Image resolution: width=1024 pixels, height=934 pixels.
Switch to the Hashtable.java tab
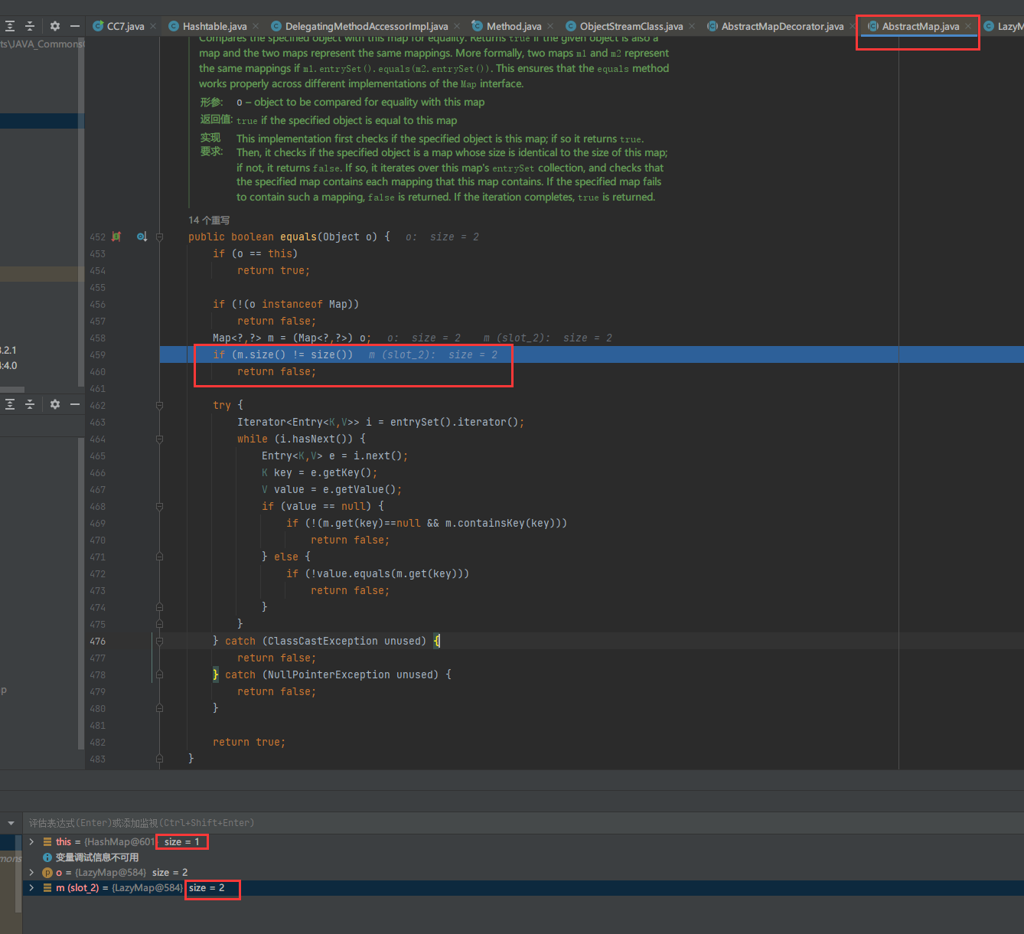[x=214, y=26]
